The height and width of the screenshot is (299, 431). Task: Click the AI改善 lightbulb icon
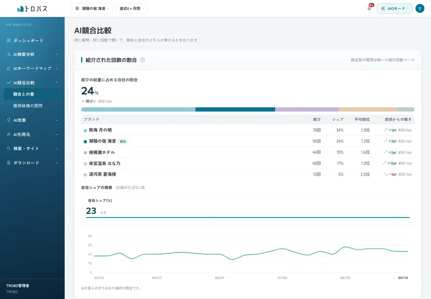pos(9,120)
